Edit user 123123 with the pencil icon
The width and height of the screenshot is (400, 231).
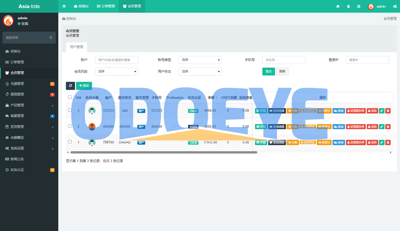(x=382, y=111)
